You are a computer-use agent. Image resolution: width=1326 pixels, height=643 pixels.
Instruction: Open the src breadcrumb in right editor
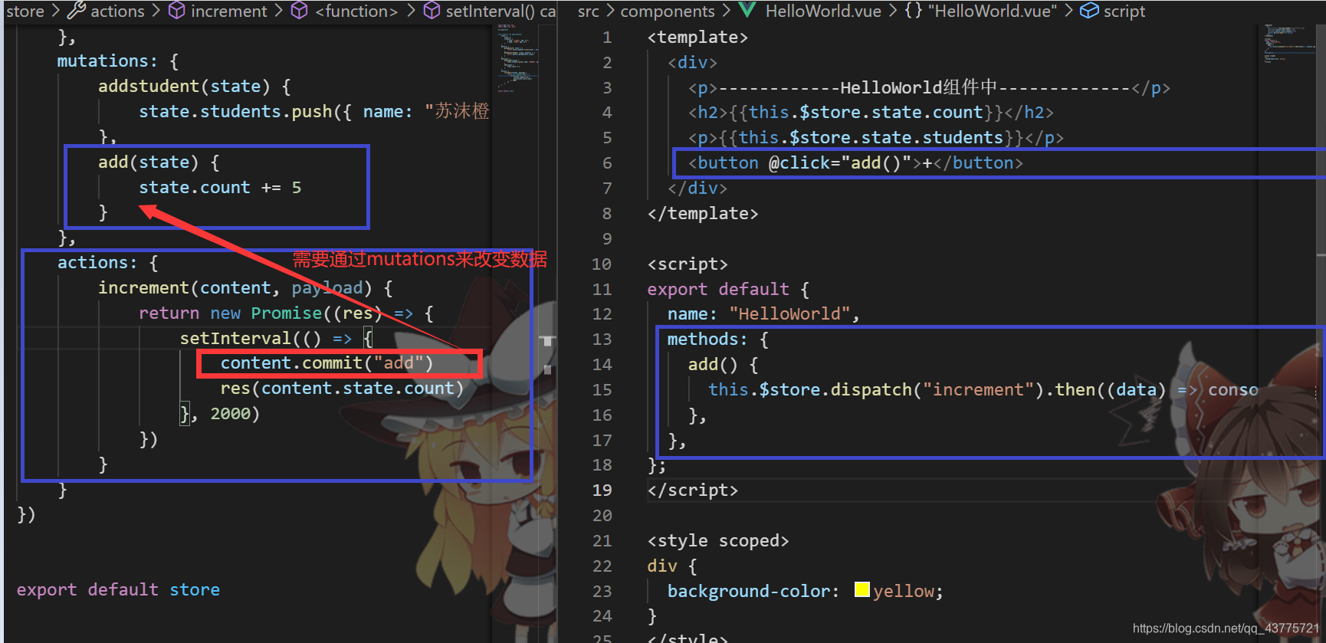(x=588, y=11)
